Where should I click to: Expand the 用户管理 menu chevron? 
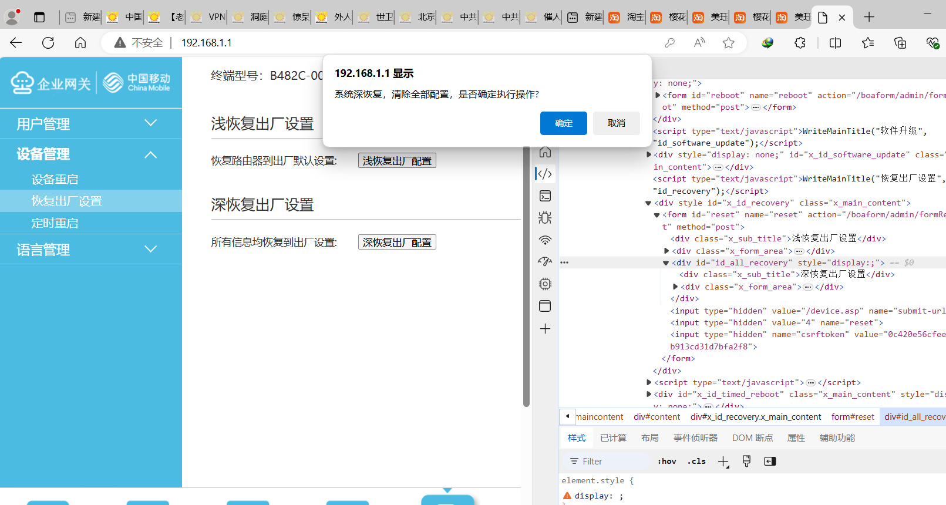pos(151,123)
